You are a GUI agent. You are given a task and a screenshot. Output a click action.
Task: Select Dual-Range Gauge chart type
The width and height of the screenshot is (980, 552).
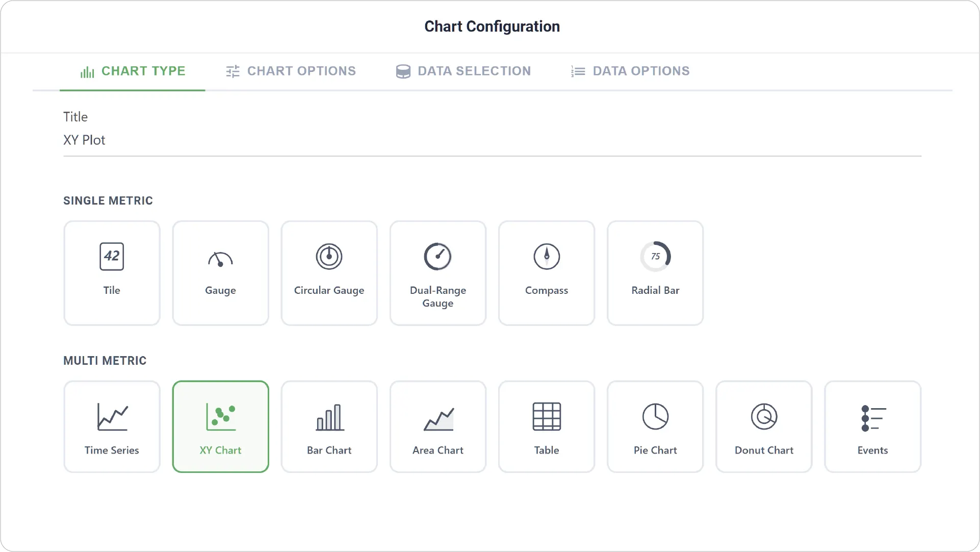pyautogui.click(x=437, y=273)
